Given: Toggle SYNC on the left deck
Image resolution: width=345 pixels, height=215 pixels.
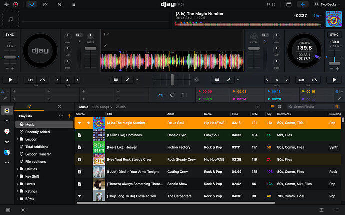Looking at the screenshot, I should pyautogui.click(x=10, y=35).
